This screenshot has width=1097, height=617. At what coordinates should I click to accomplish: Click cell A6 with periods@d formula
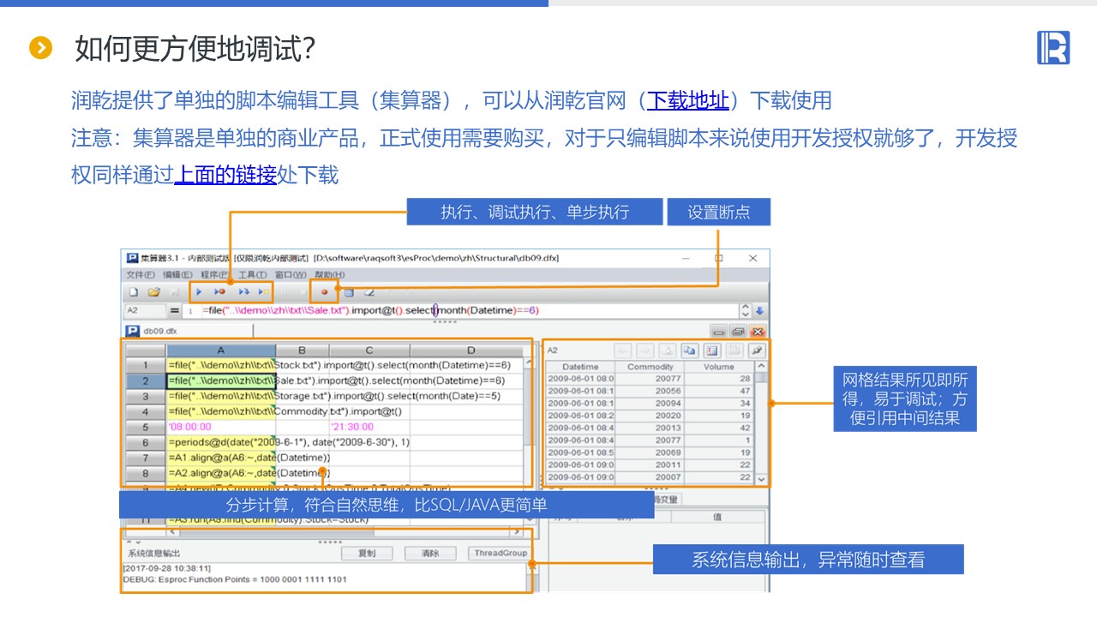tap(221, 442)
